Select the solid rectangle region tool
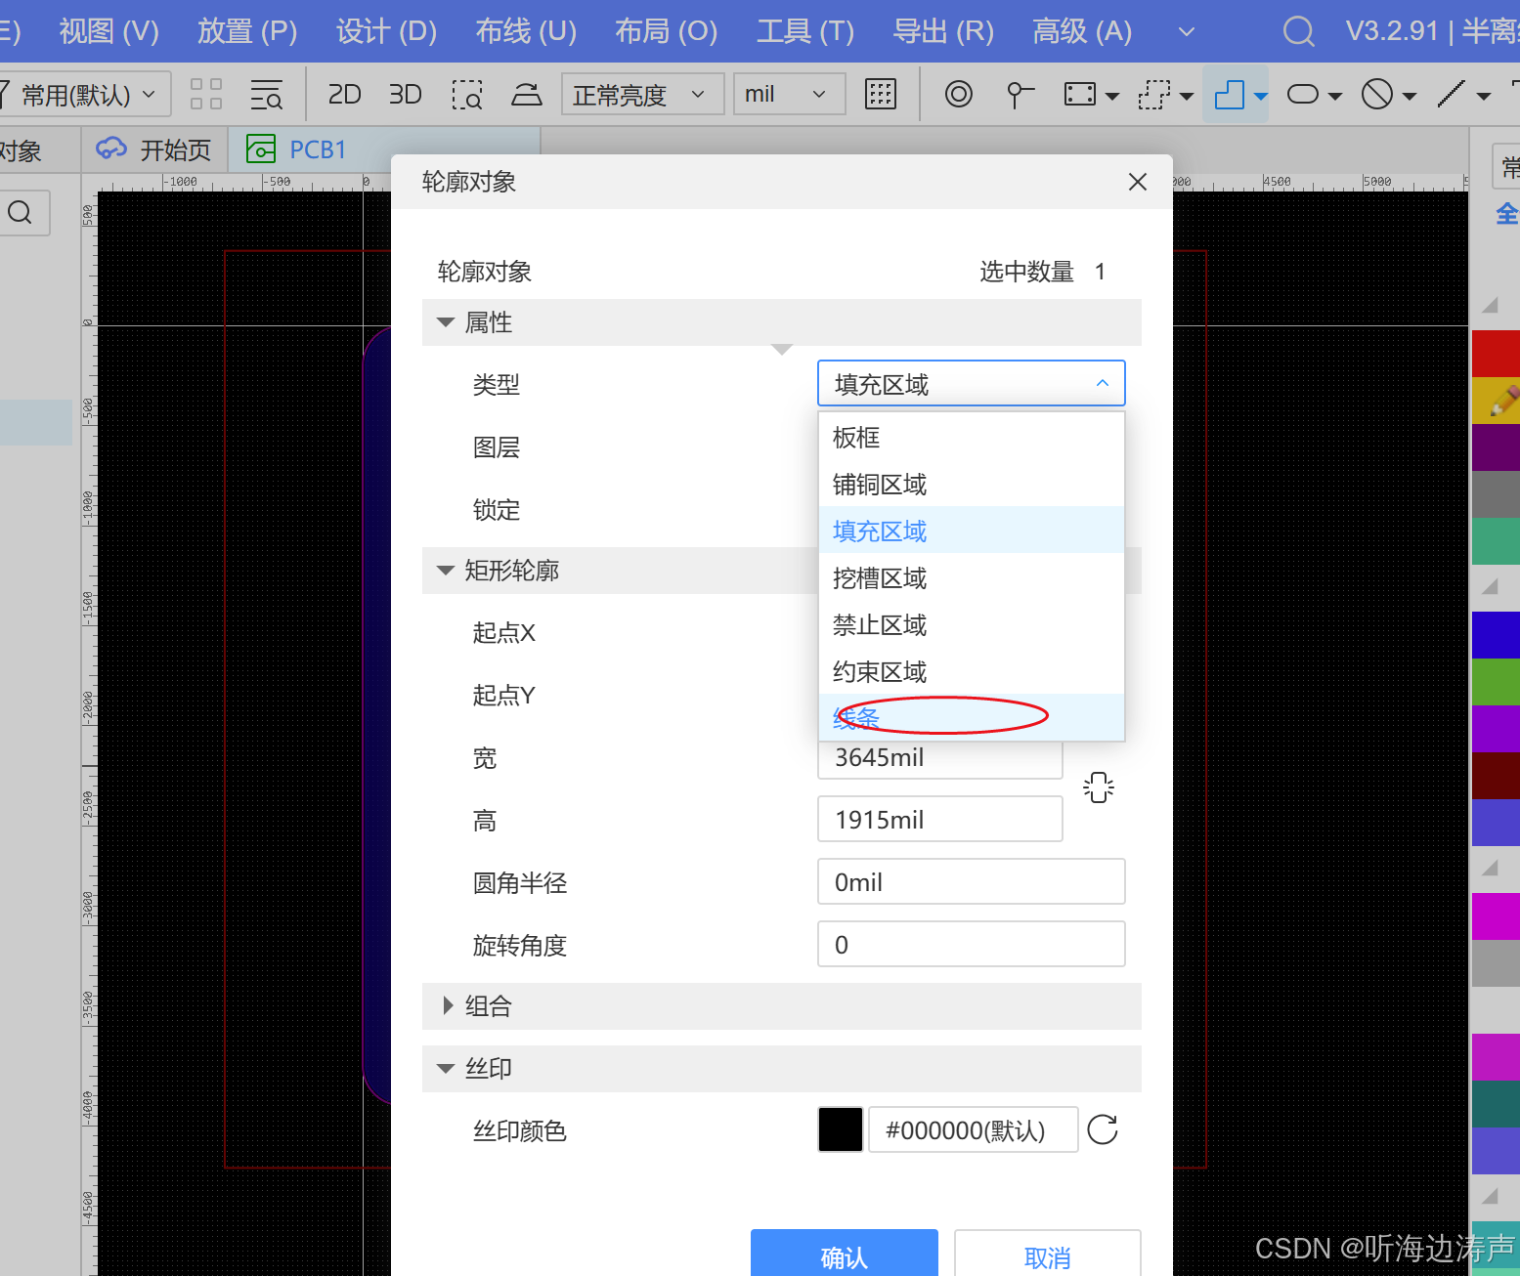This screenshot has height=1276, width=1520. 1080,94
